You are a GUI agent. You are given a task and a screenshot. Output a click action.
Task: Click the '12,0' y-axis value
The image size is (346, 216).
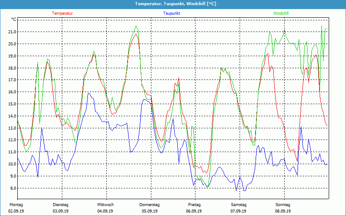(x=12, y=140)
